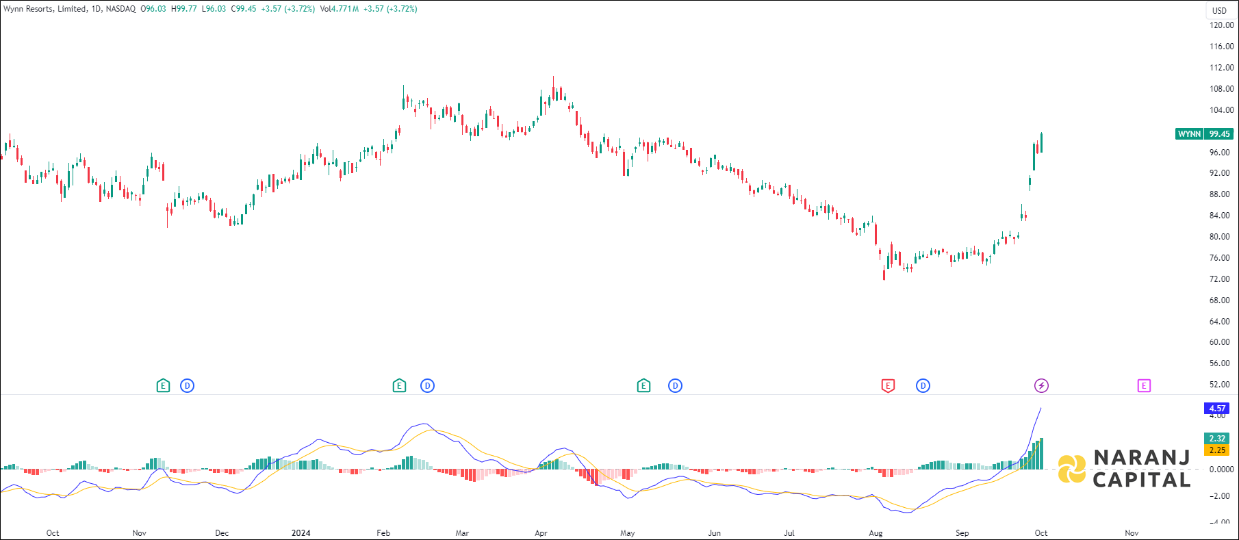Select the blue dividend marker in late February
The width and height of the screenshot is (1239, 540).
[x=427, y=386]
